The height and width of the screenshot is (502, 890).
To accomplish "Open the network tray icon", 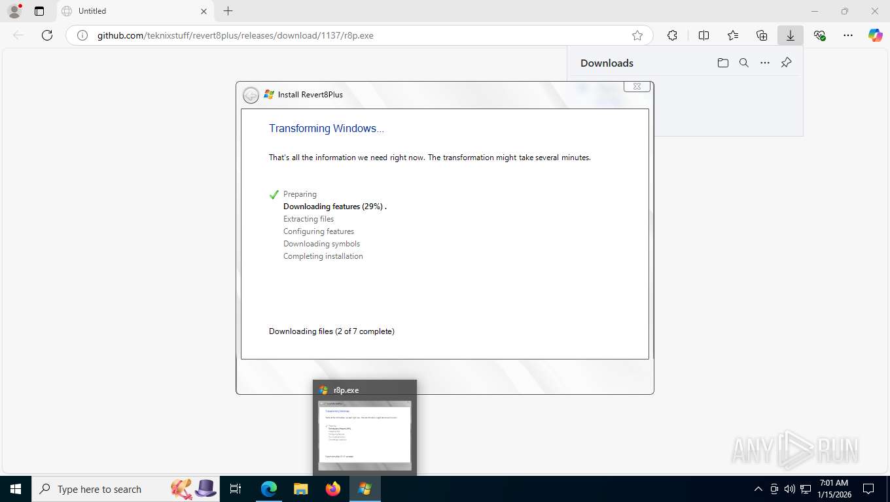I will click(806, 489).
